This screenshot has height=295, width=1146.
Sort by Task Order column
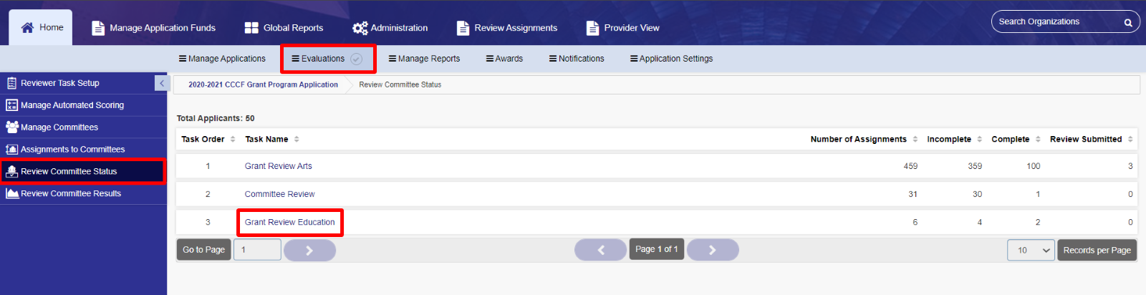[x=208, y=139]
